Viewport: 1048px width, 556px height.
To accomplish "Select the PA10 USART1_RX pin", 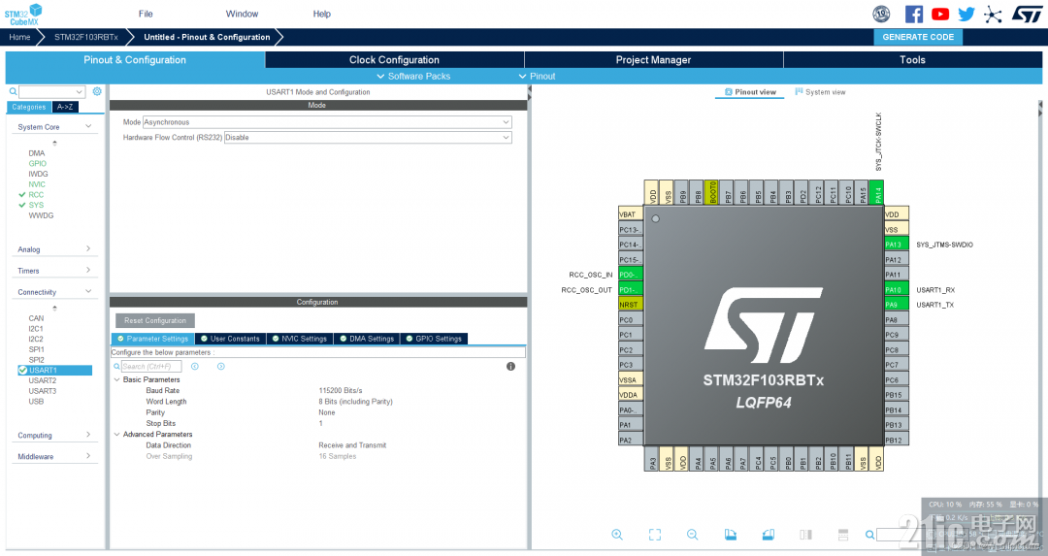I will 897,290.
